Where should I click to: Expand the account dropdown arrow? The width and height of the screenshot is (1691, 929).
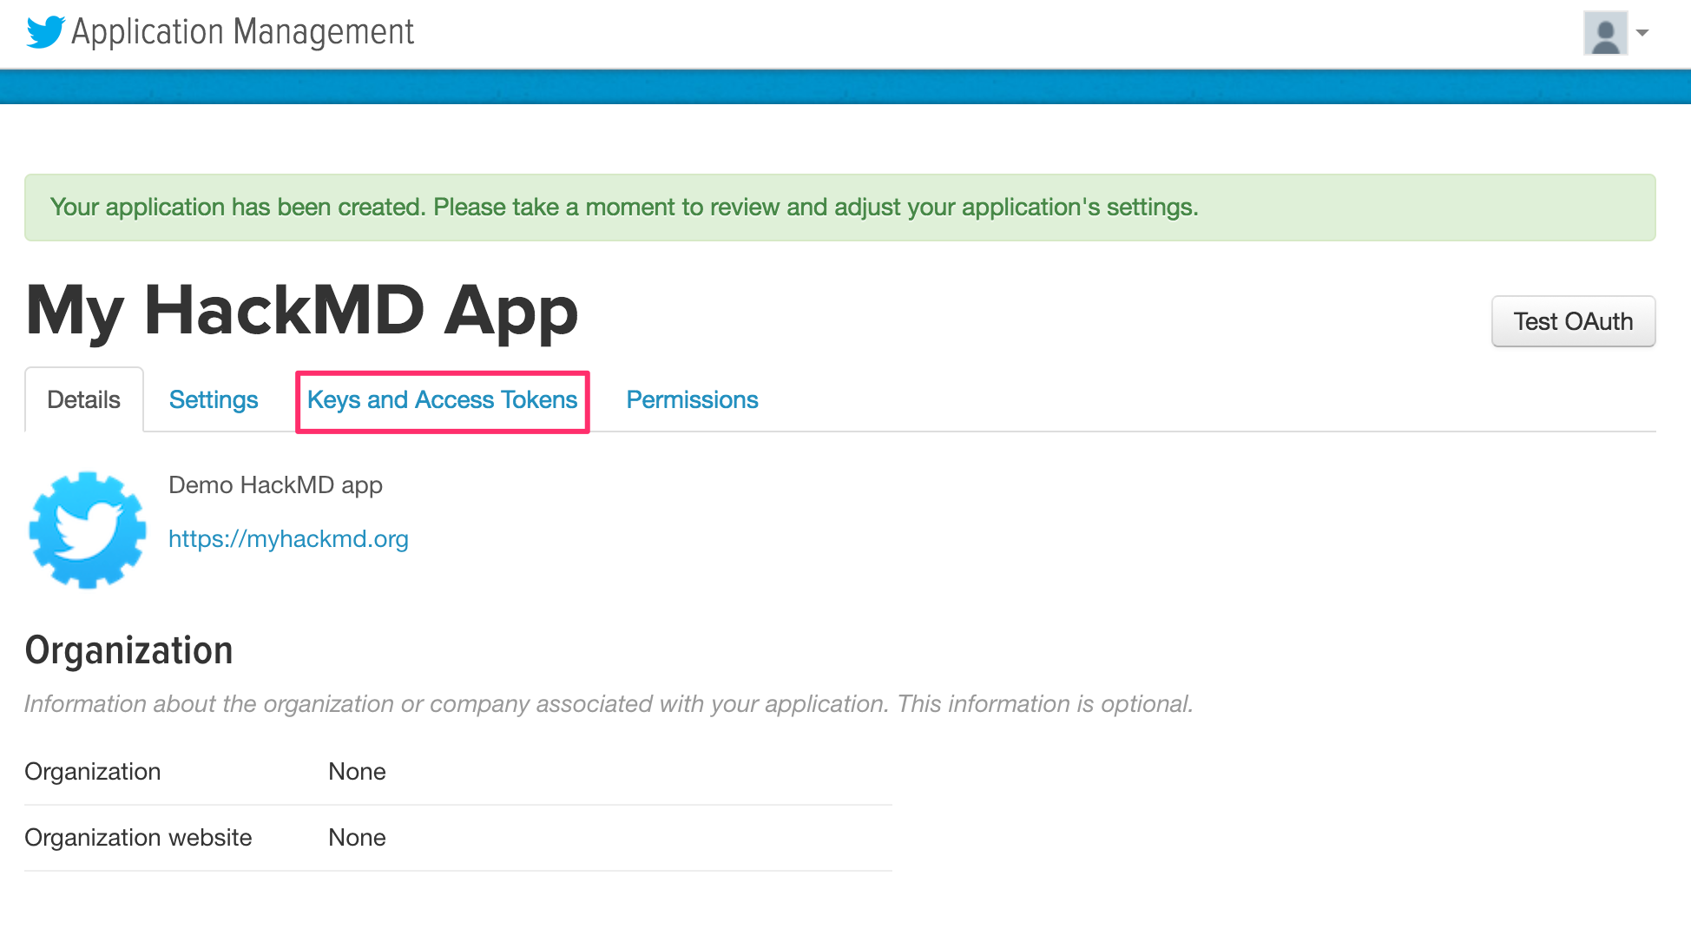click(1642, 33)
